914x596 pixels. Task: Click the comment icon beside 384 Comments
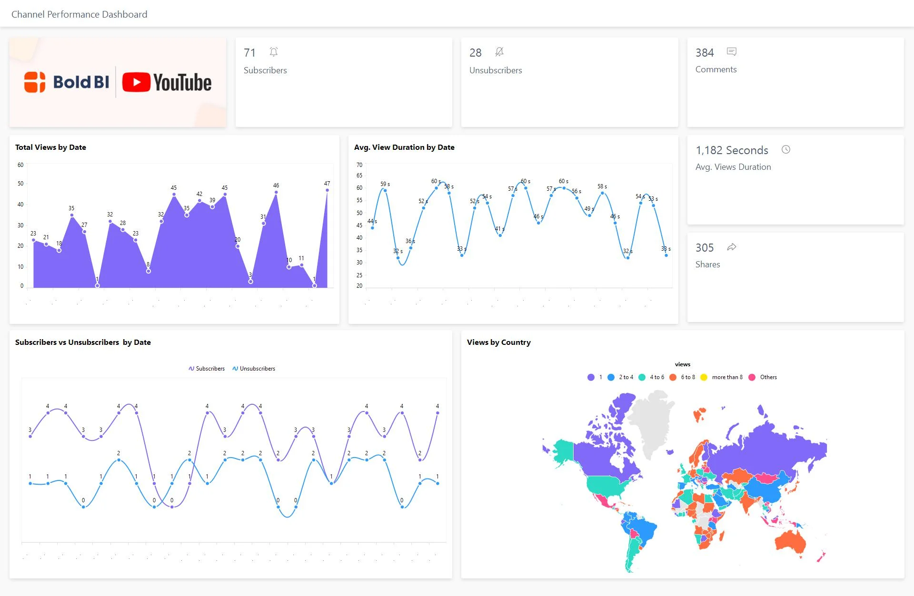[x=731, y=51]
